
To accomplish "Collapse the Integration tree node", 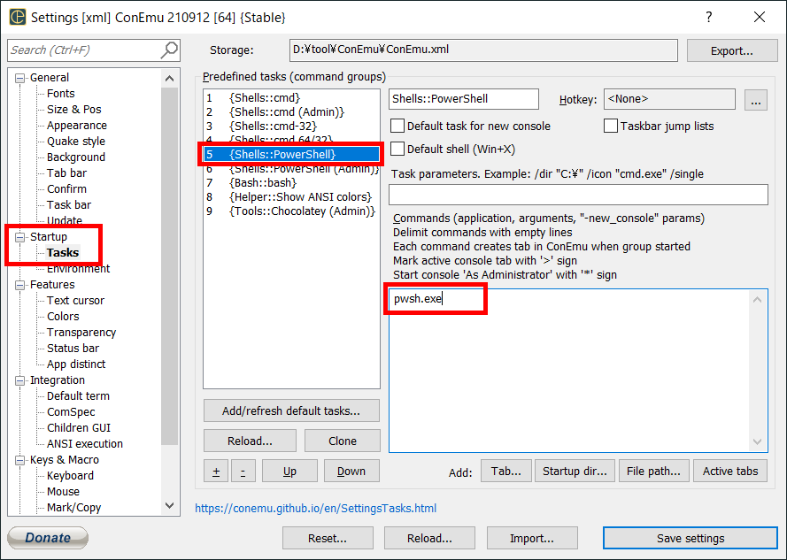I will pyautogui.click(x=20, y=380).
